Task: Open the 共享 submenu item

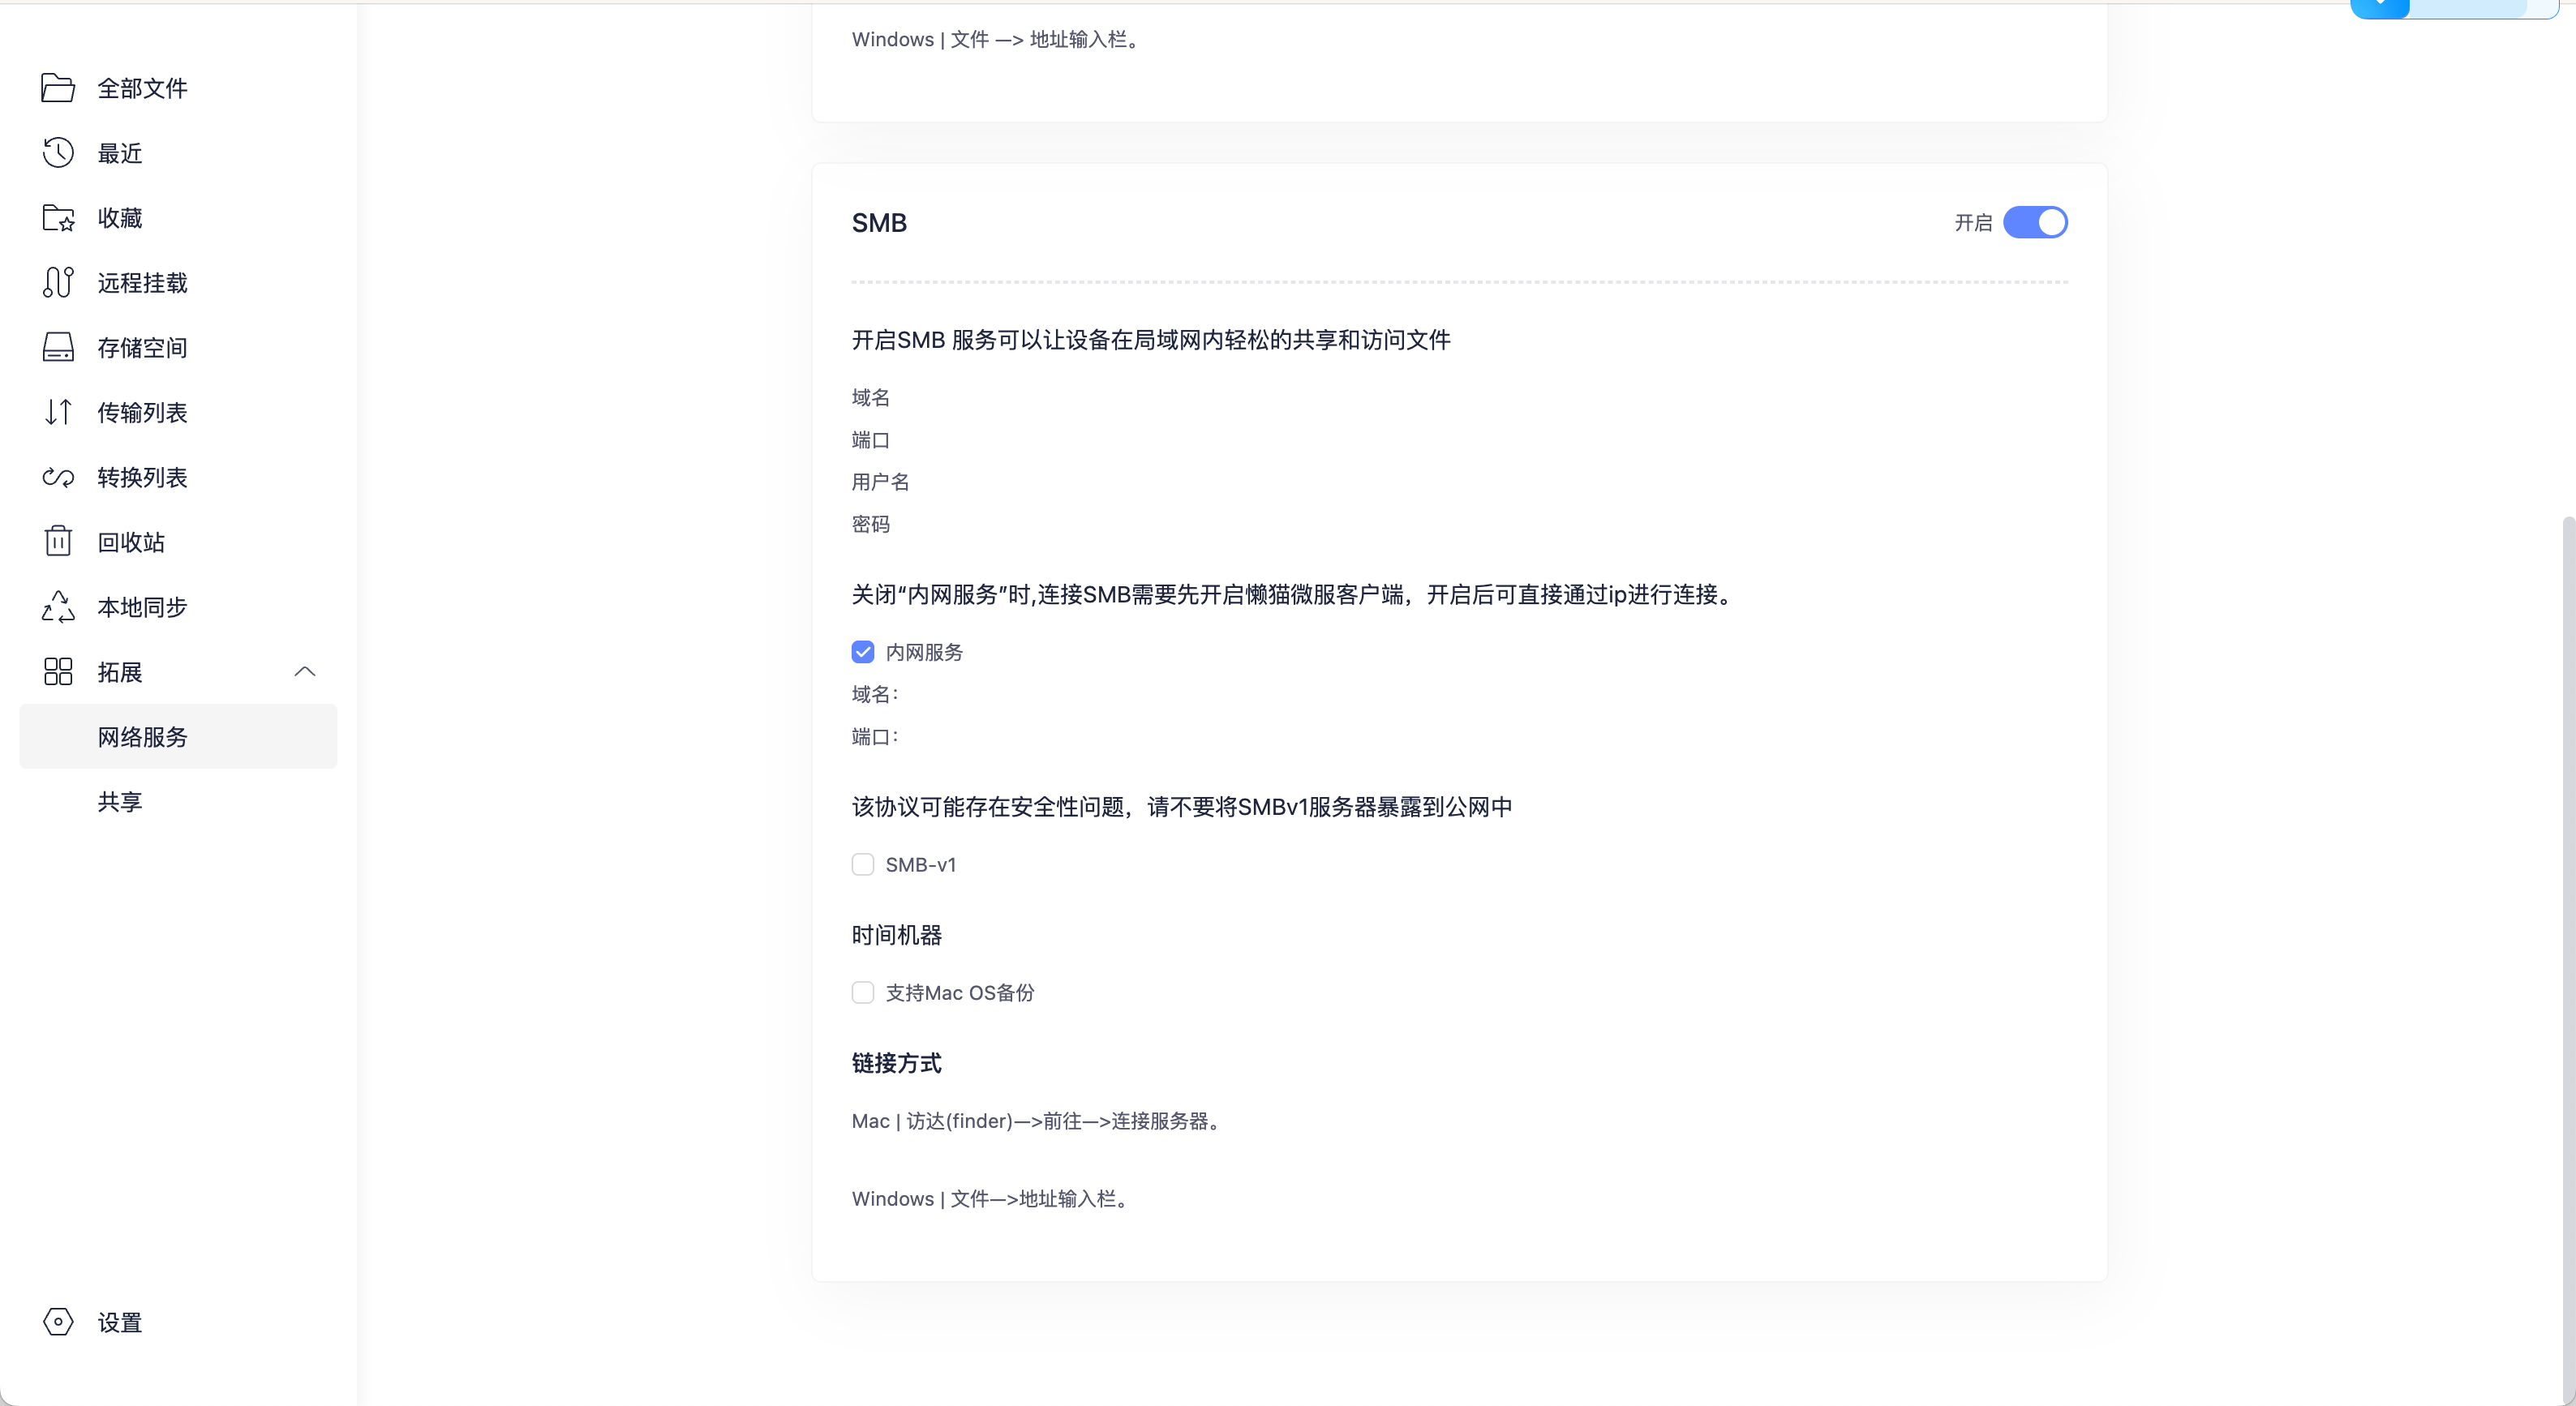Action: click(120, 802)
